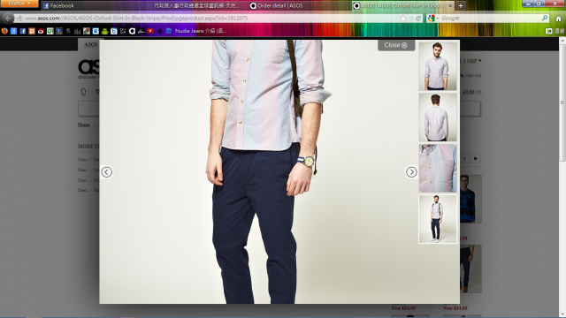Open the green android bookmark icon
The image size is (566, 318).
[104, 31]
